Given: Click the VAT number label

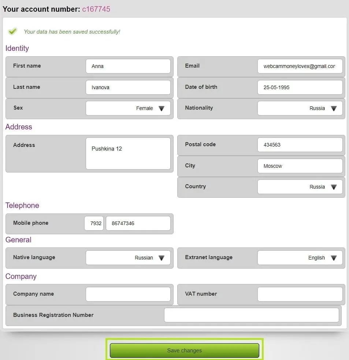Looking at the screenshot, I should pos(201,294).
